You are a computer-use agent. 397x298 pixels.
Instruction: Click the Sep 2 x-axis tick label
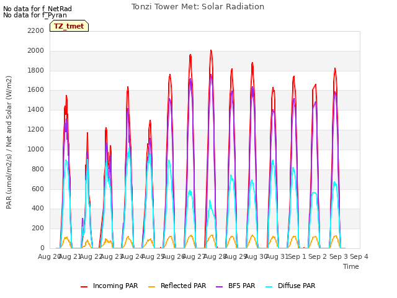318,256
